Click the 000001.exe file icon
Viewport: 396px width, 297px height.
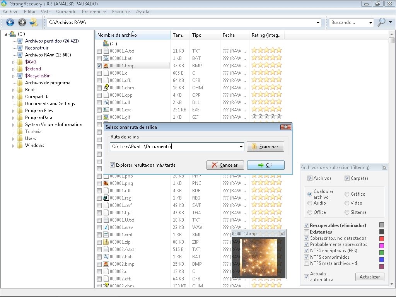[106, 109]
